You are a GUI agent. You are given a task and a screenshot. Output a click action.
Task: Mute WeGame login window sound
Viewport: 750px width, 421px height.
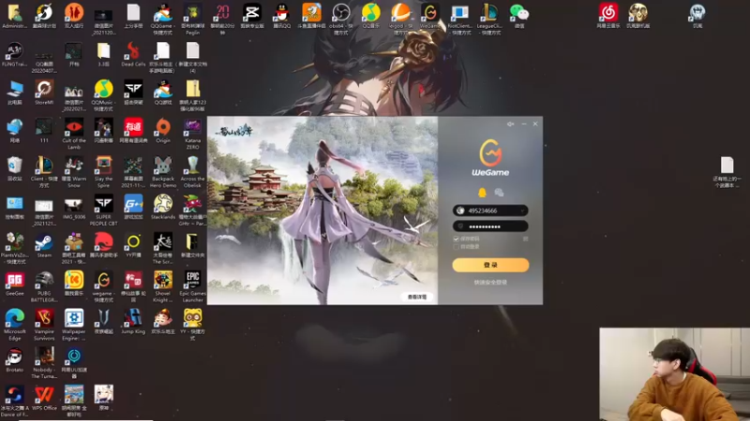coord(510,124)
